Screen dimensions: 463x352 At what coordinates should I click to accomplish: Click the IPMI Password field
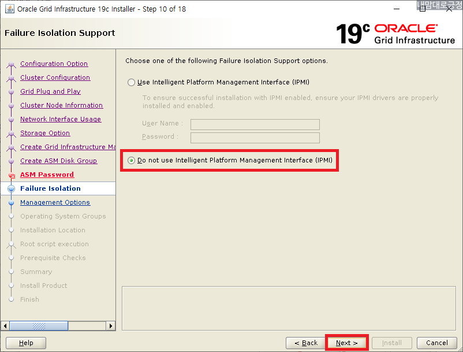(255, 138)
